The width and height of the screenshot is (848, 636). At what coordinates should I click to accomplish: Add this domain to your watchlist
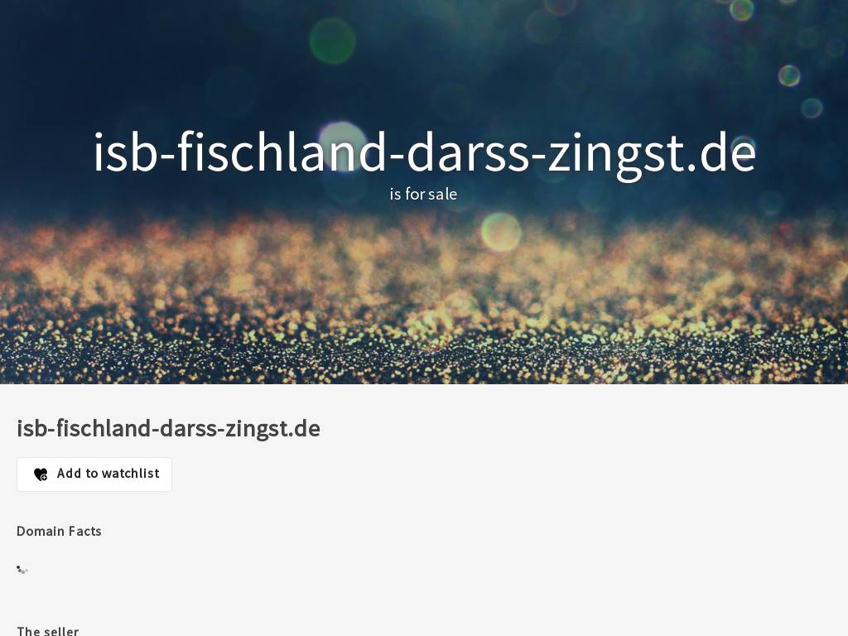(94, 475)
